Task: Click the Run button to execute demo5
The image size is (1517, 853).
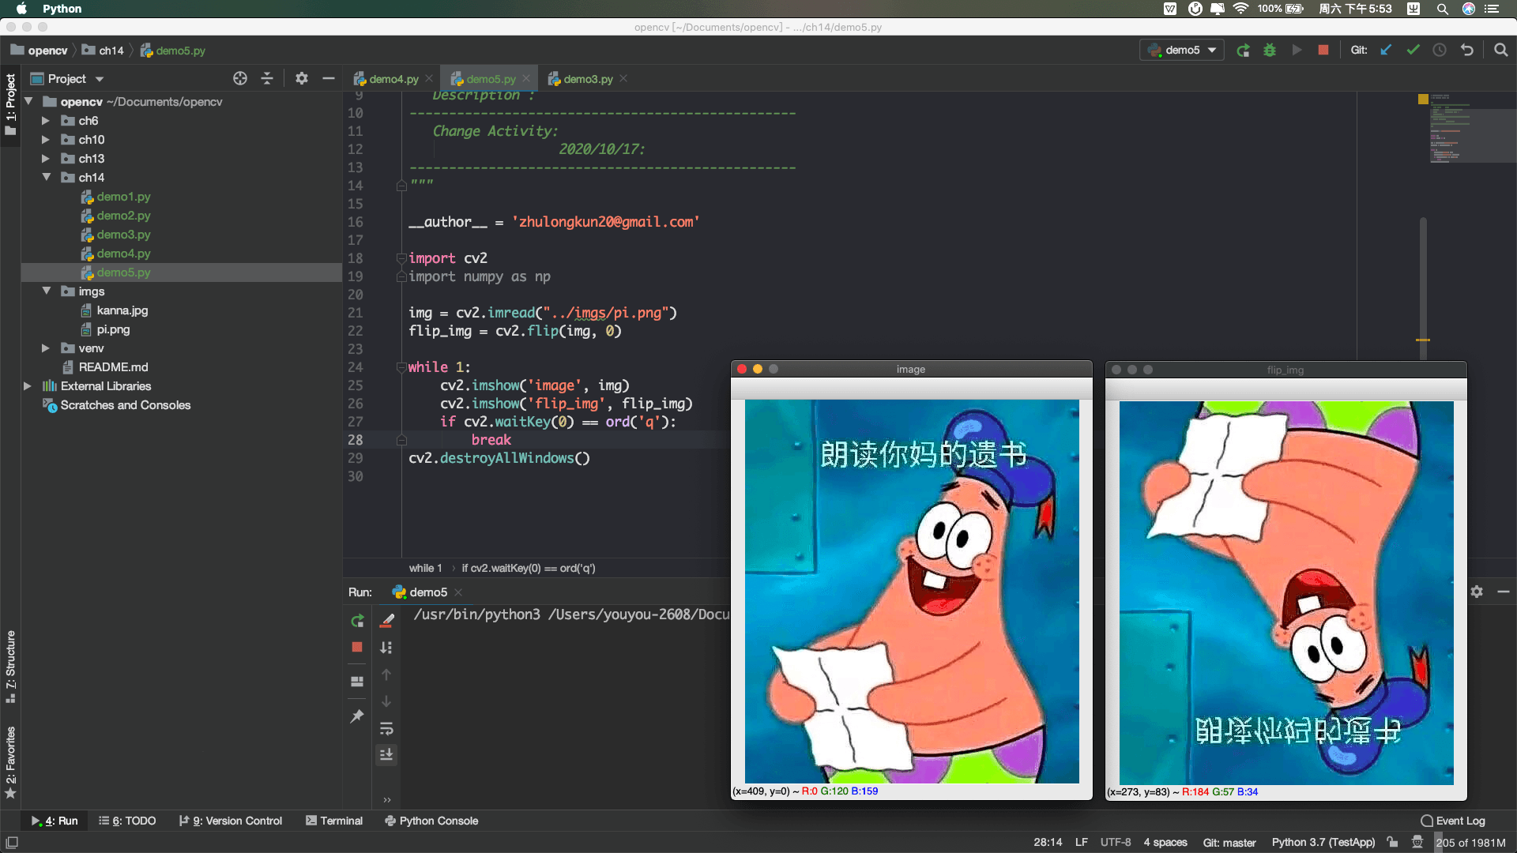Action: point(1297,50)
